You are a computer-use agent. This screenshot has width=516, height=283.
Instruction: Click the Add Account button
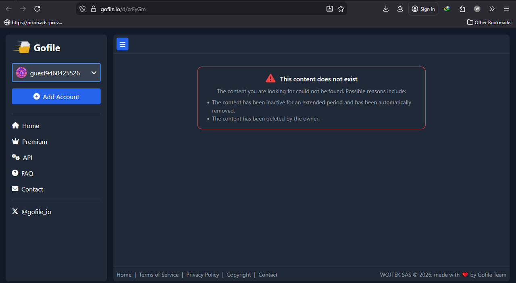[56, 96]
